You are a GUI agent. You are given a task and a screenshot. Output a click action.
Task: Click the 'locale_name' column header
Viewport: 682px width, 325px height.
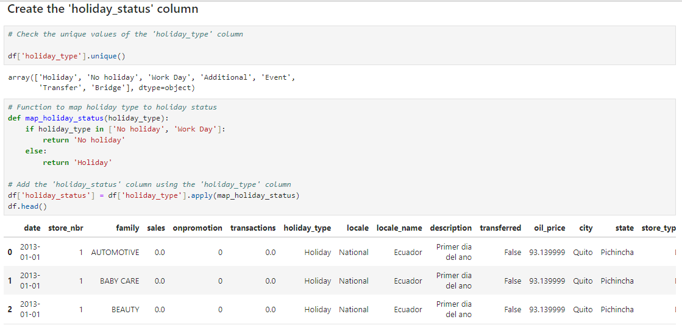pos(399,228)
